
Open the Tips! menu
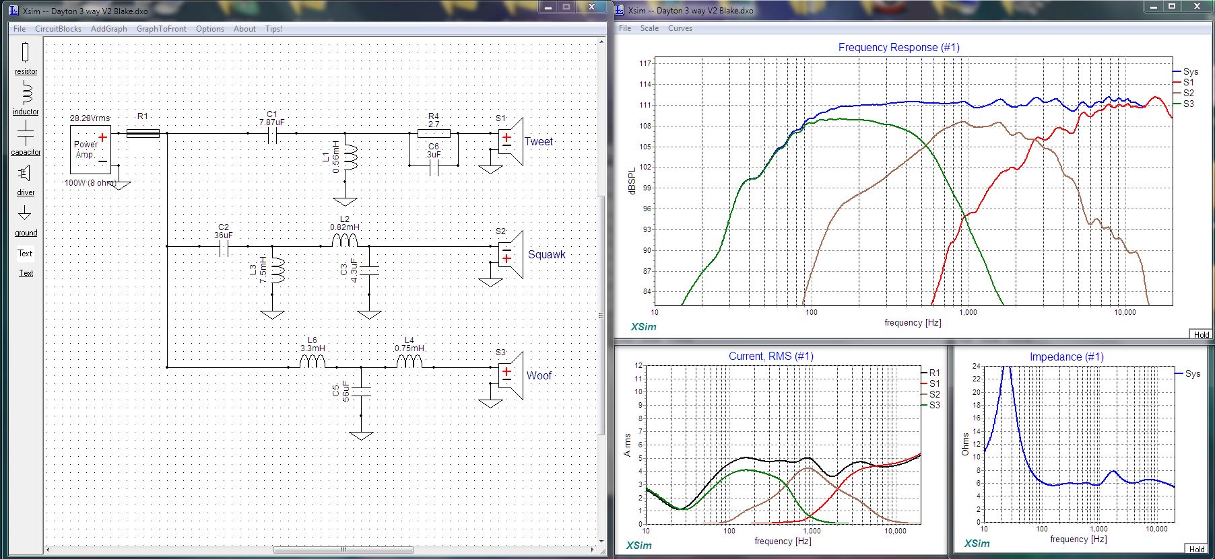click(x=273, y=29)
